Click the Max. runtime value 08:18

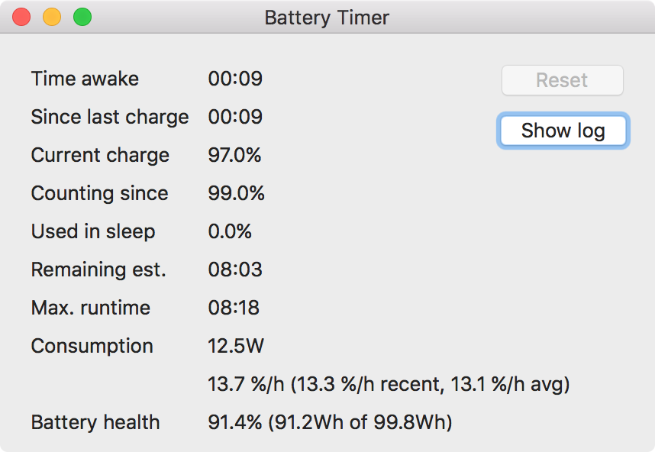tap(233, 308)
